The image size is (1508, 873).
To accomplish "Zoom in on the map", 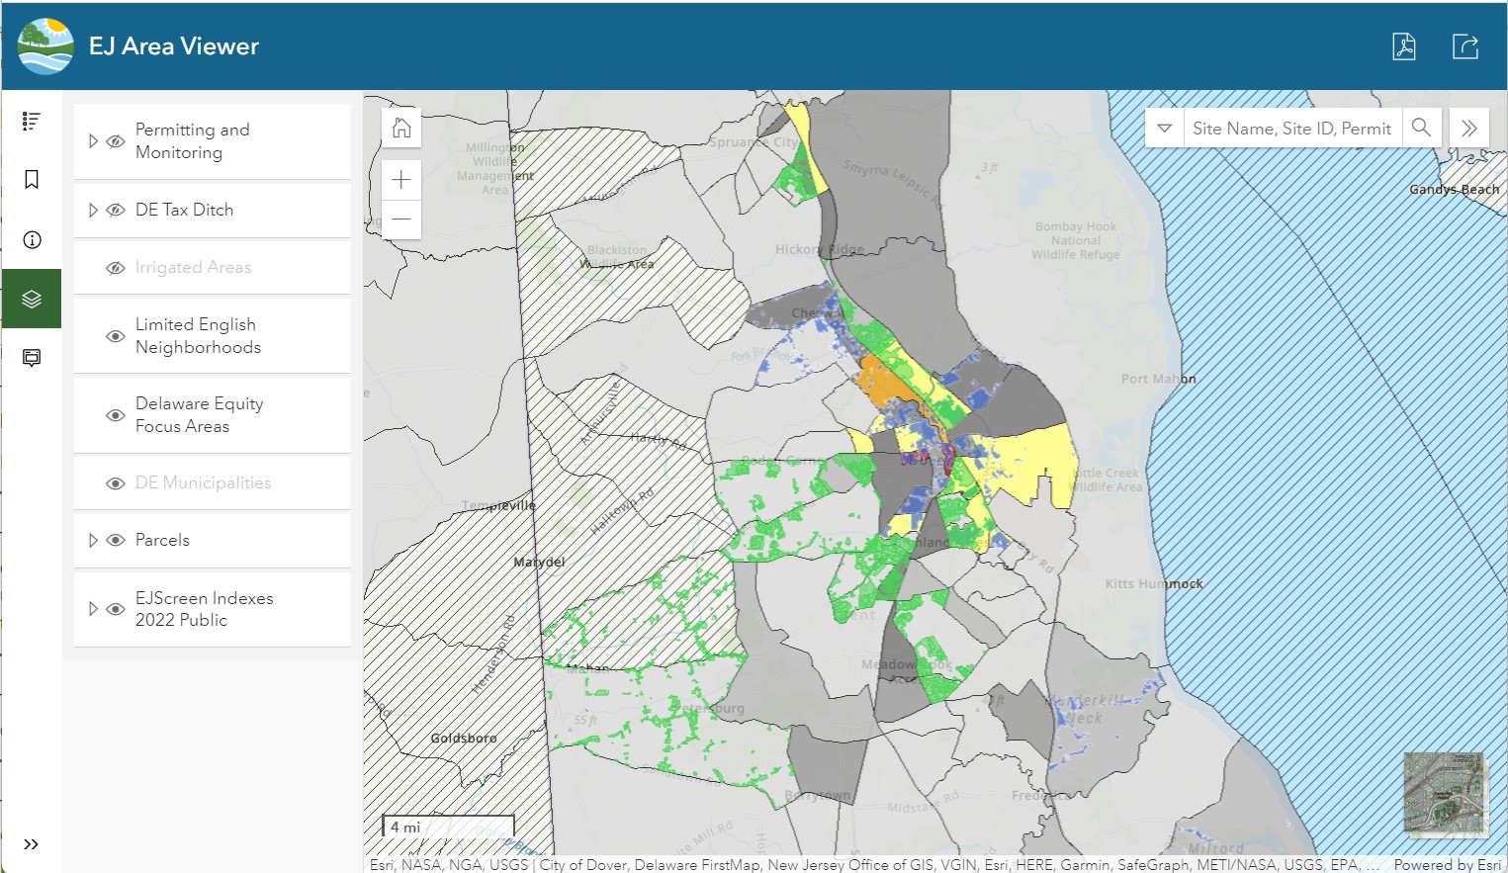I will tap(400, 179).
